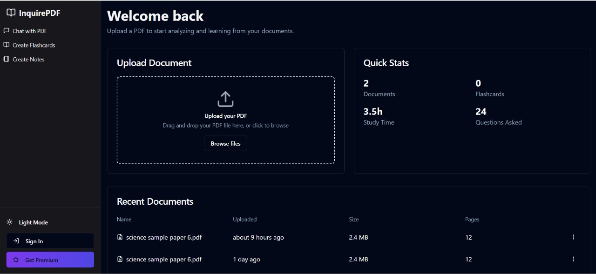Toggle Light Mode theme
The height and width of the screenshot is (274, 596).
tap(33, 222)
